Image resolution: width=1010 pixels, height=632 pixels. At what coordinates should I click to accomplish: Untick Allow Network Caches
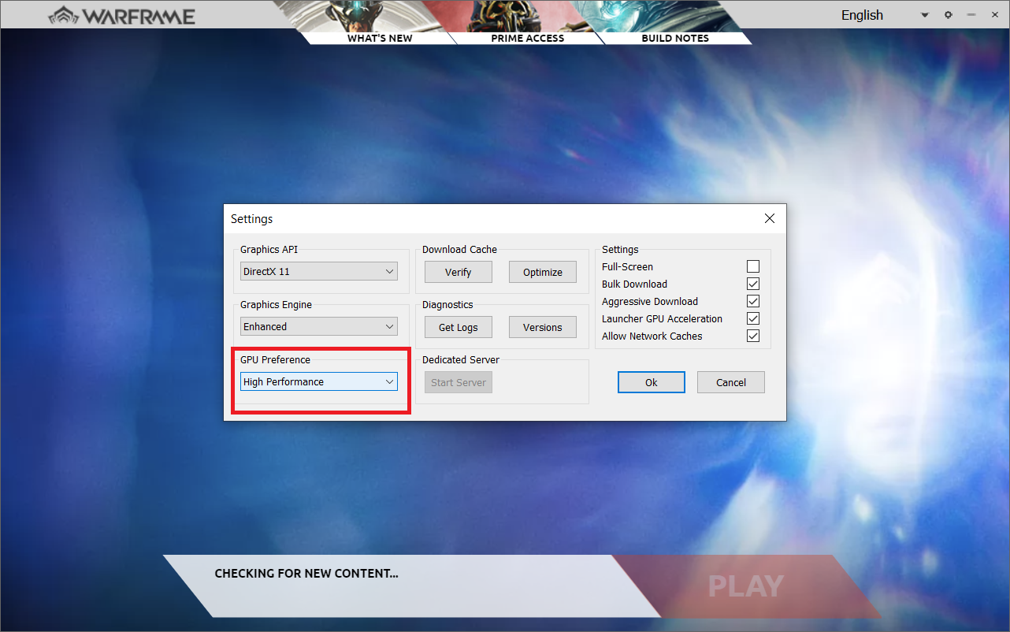753,336
